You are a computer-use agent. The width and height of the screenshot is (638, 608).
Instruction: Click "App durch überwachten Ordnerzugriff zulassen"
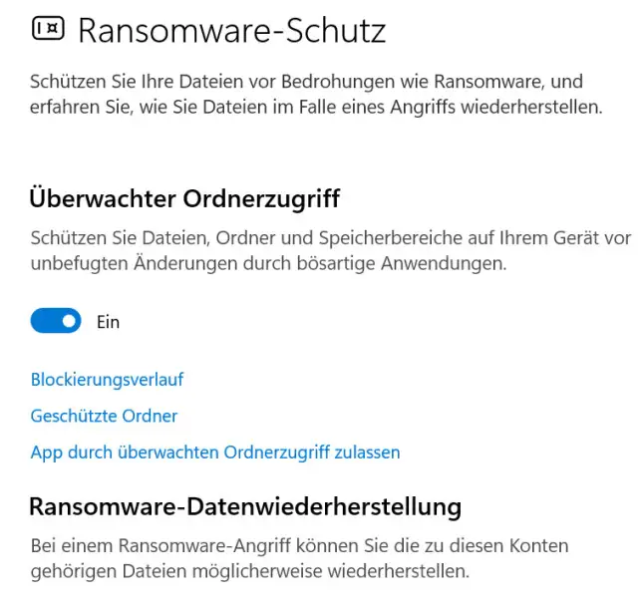[x=215, y=453]
